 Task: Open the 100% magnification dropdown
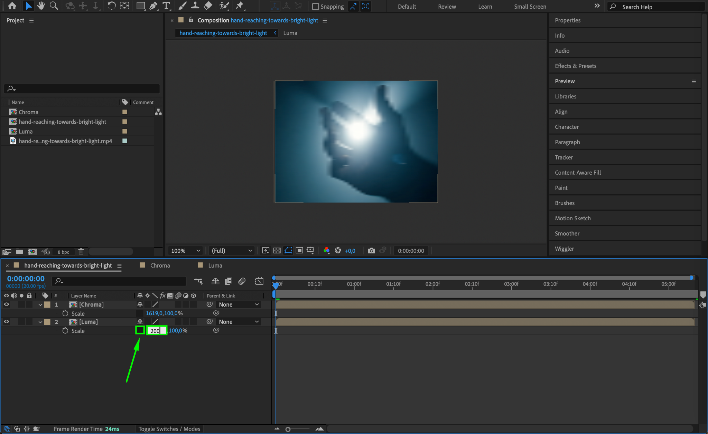186,251
